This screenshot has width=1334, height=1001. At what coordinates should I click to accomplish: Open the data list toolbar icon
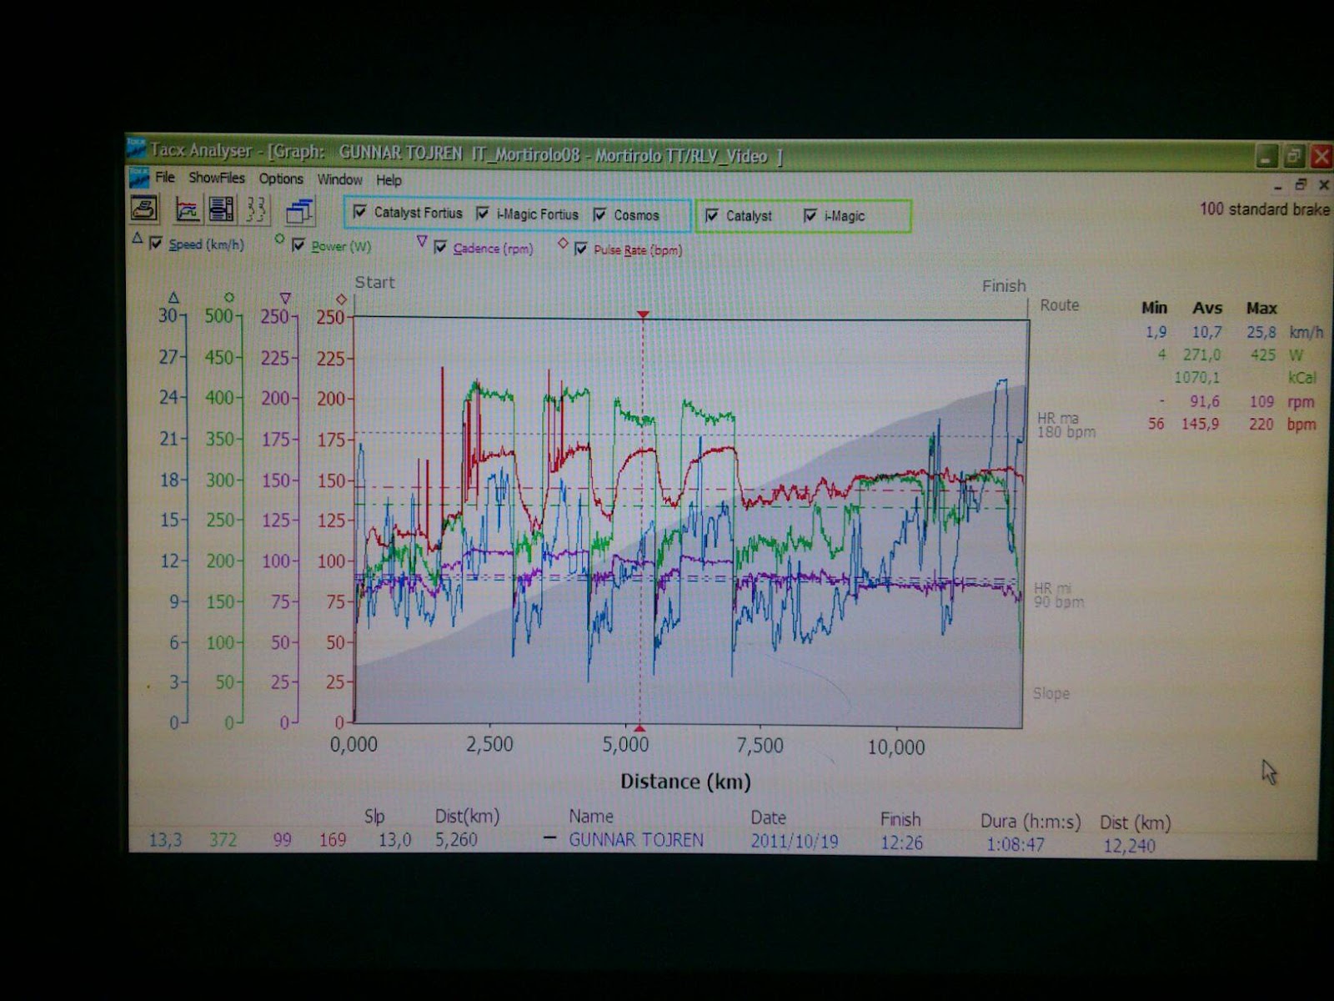tap(221, 209)
